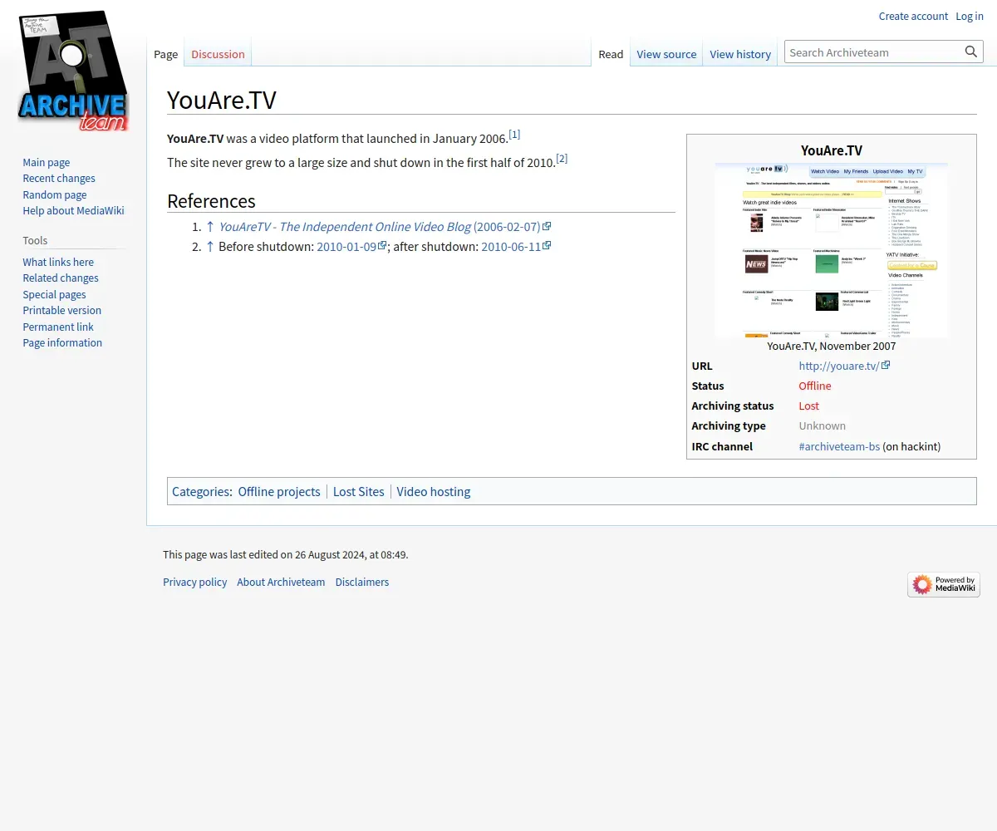Click footnote marker [1]

[514, 134]
